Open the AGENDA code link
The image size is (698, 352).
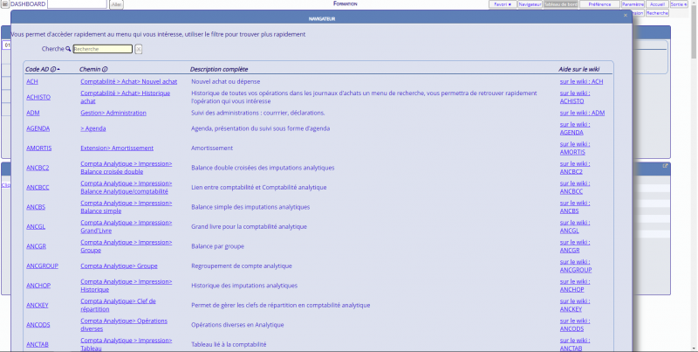[x=37, y=128]
